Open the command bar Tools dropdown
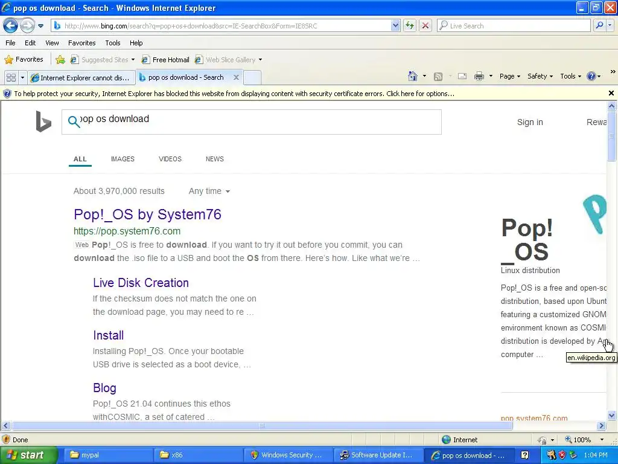 571,76
